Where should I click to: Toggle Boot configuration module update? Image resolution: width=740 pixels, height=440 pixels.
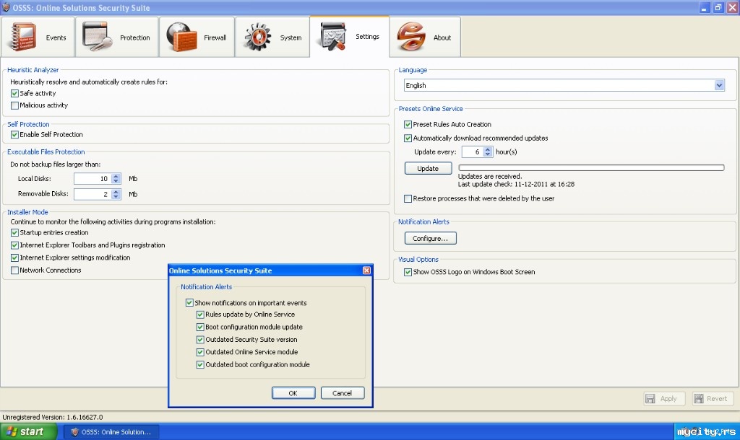[x=200, y=327]
